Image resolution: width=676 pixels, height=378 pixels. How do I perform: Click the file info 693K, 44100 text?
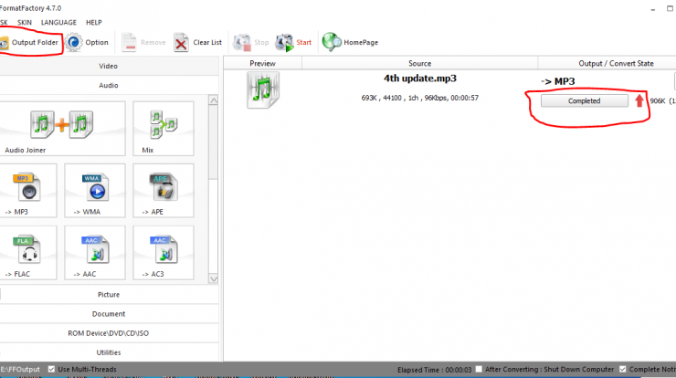(x=420, y=98)
